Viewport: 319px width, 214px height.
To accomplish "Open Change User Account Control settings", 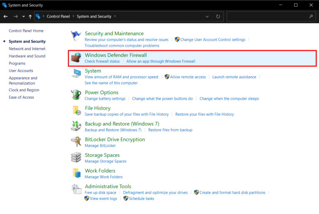I will pyautogui.click(x=213, y=40).
